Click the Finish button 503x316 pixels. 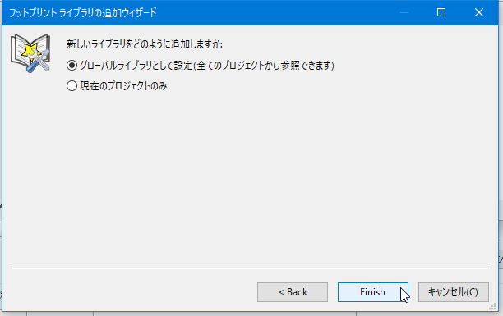pos(373,292)
